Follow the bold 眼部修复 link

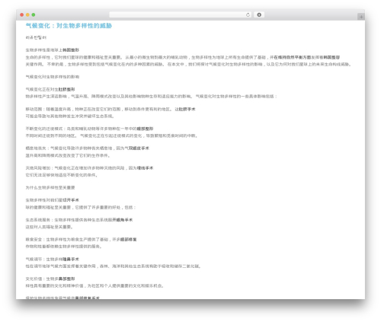[x=129, y=239]
